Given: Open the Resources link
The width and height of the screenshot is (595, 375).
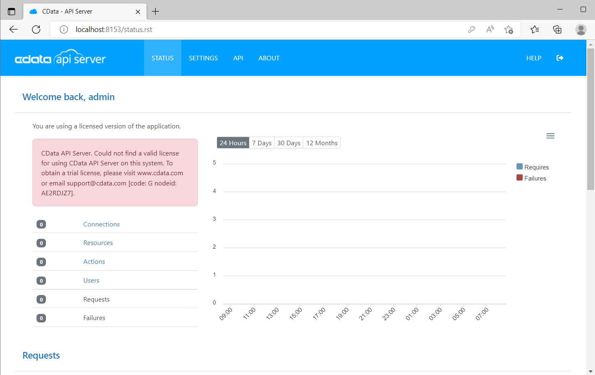Looking at the screenshot, I should pos(98,242).
